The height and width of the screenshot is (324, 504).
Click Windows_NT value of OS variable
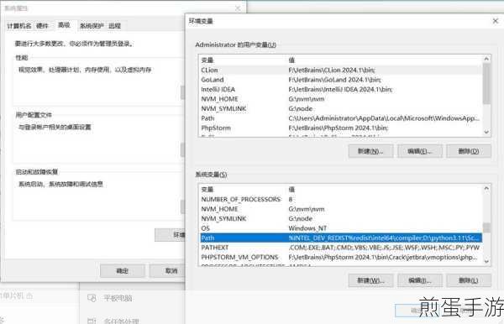[x=307, y=228]
